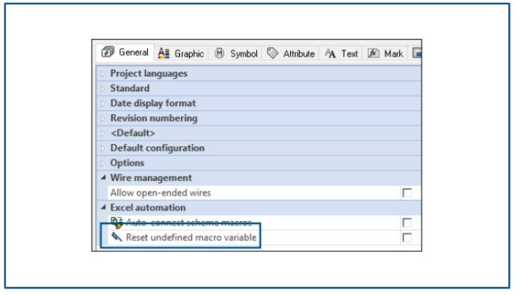
Task: Click the Auto-connect scheme macros icon
Action: (x=117, y=223)
